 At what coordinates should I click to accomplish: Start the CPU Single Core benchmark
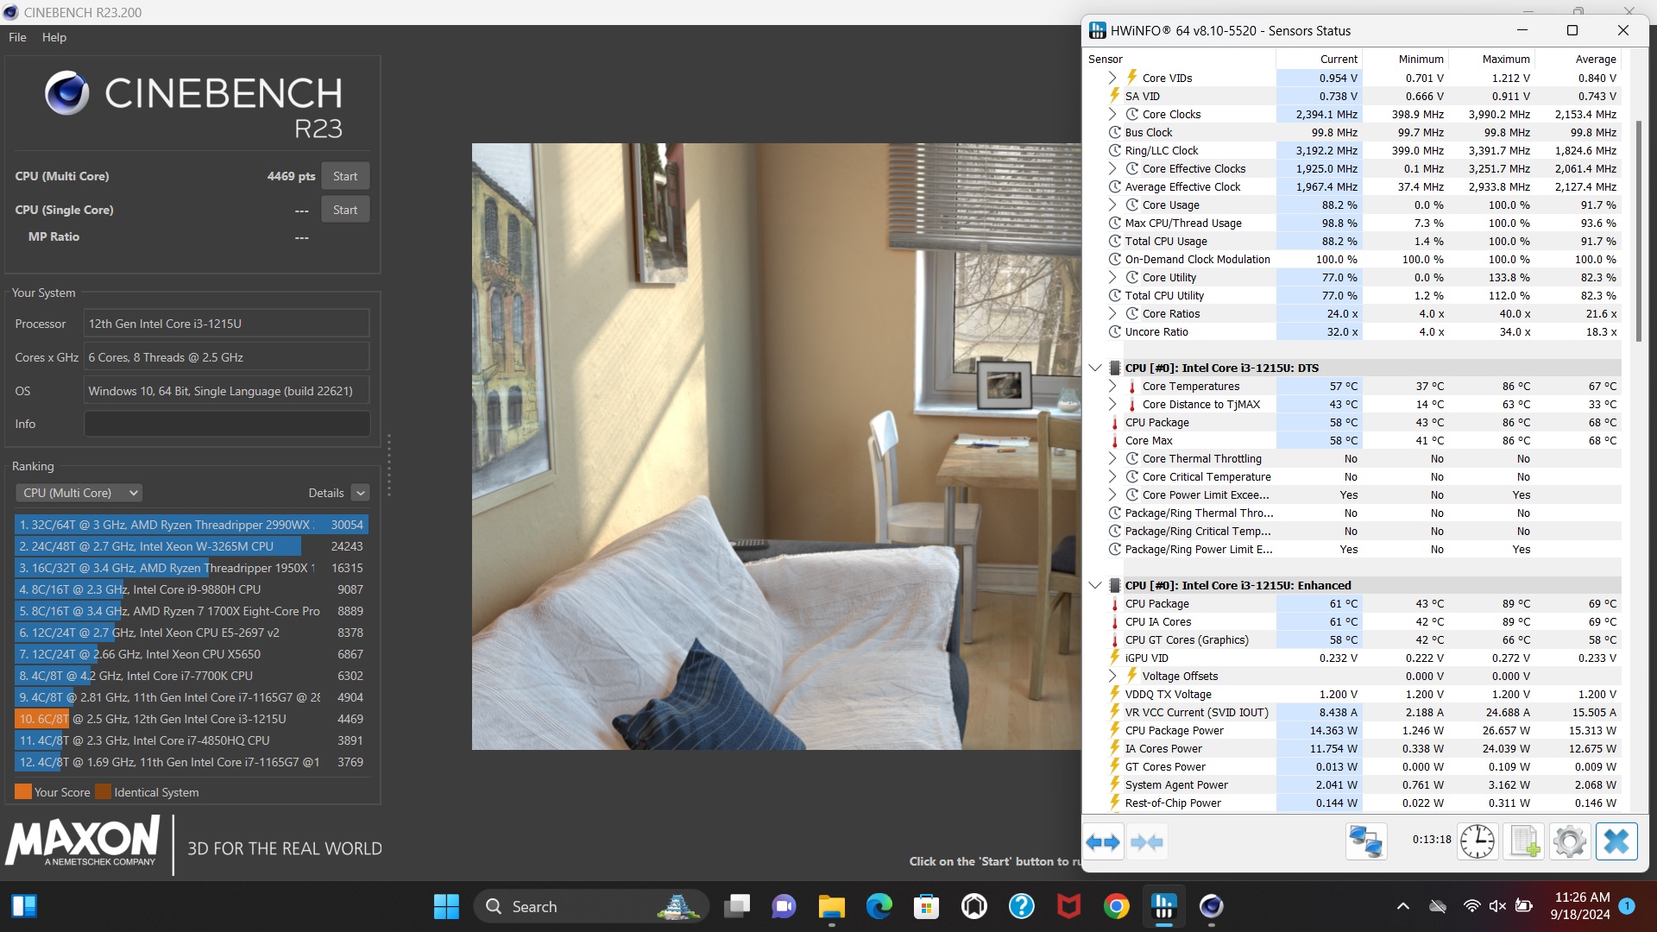[x=345, y=210]
